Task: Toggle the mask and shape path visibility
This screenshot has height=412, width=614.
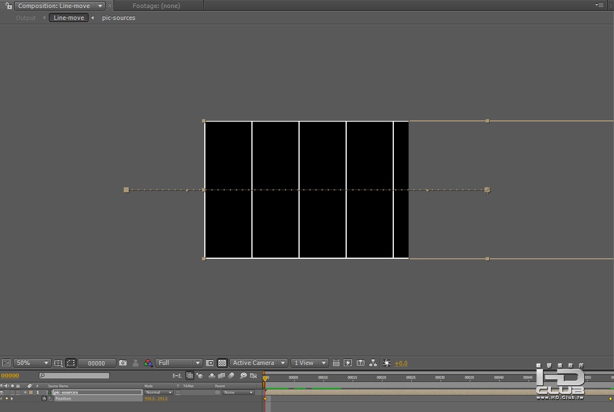Action: point(71,363)
